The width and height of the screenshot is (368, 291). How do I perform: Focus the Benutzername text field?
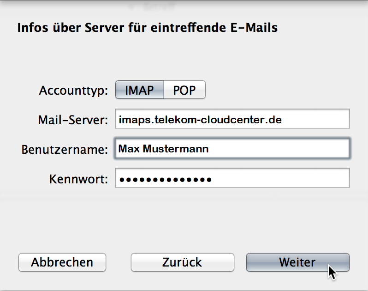(232, 149)
